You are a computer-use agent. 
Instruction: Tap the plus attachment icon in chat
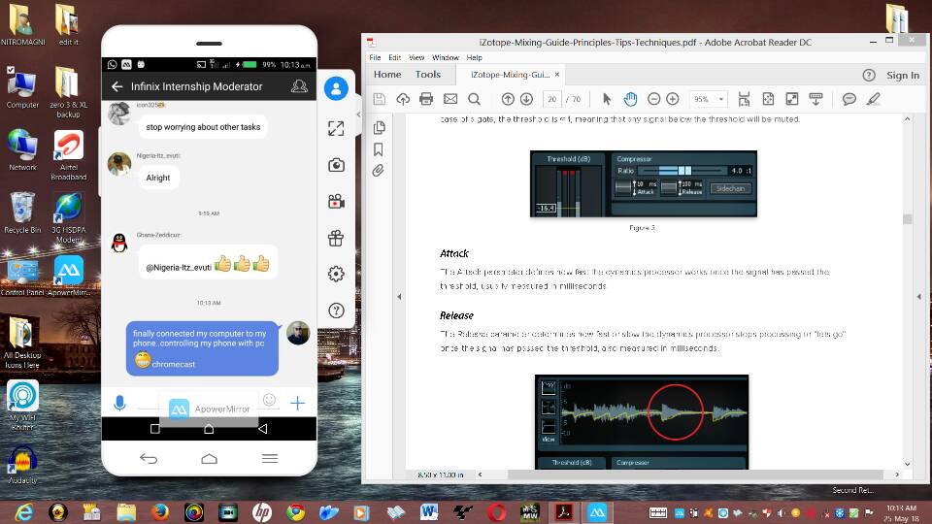point(297,404)
